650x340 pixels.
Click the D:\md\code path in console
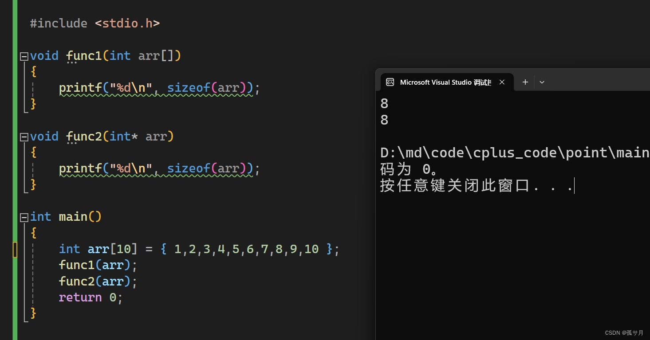515,153
